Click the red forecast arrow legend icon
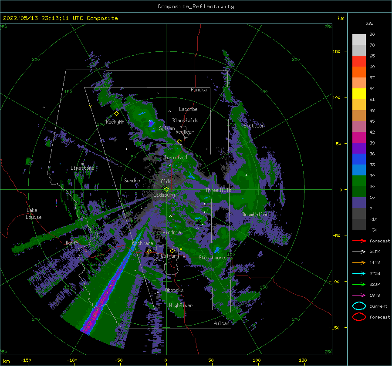392x366 pixels. (359, 241)
